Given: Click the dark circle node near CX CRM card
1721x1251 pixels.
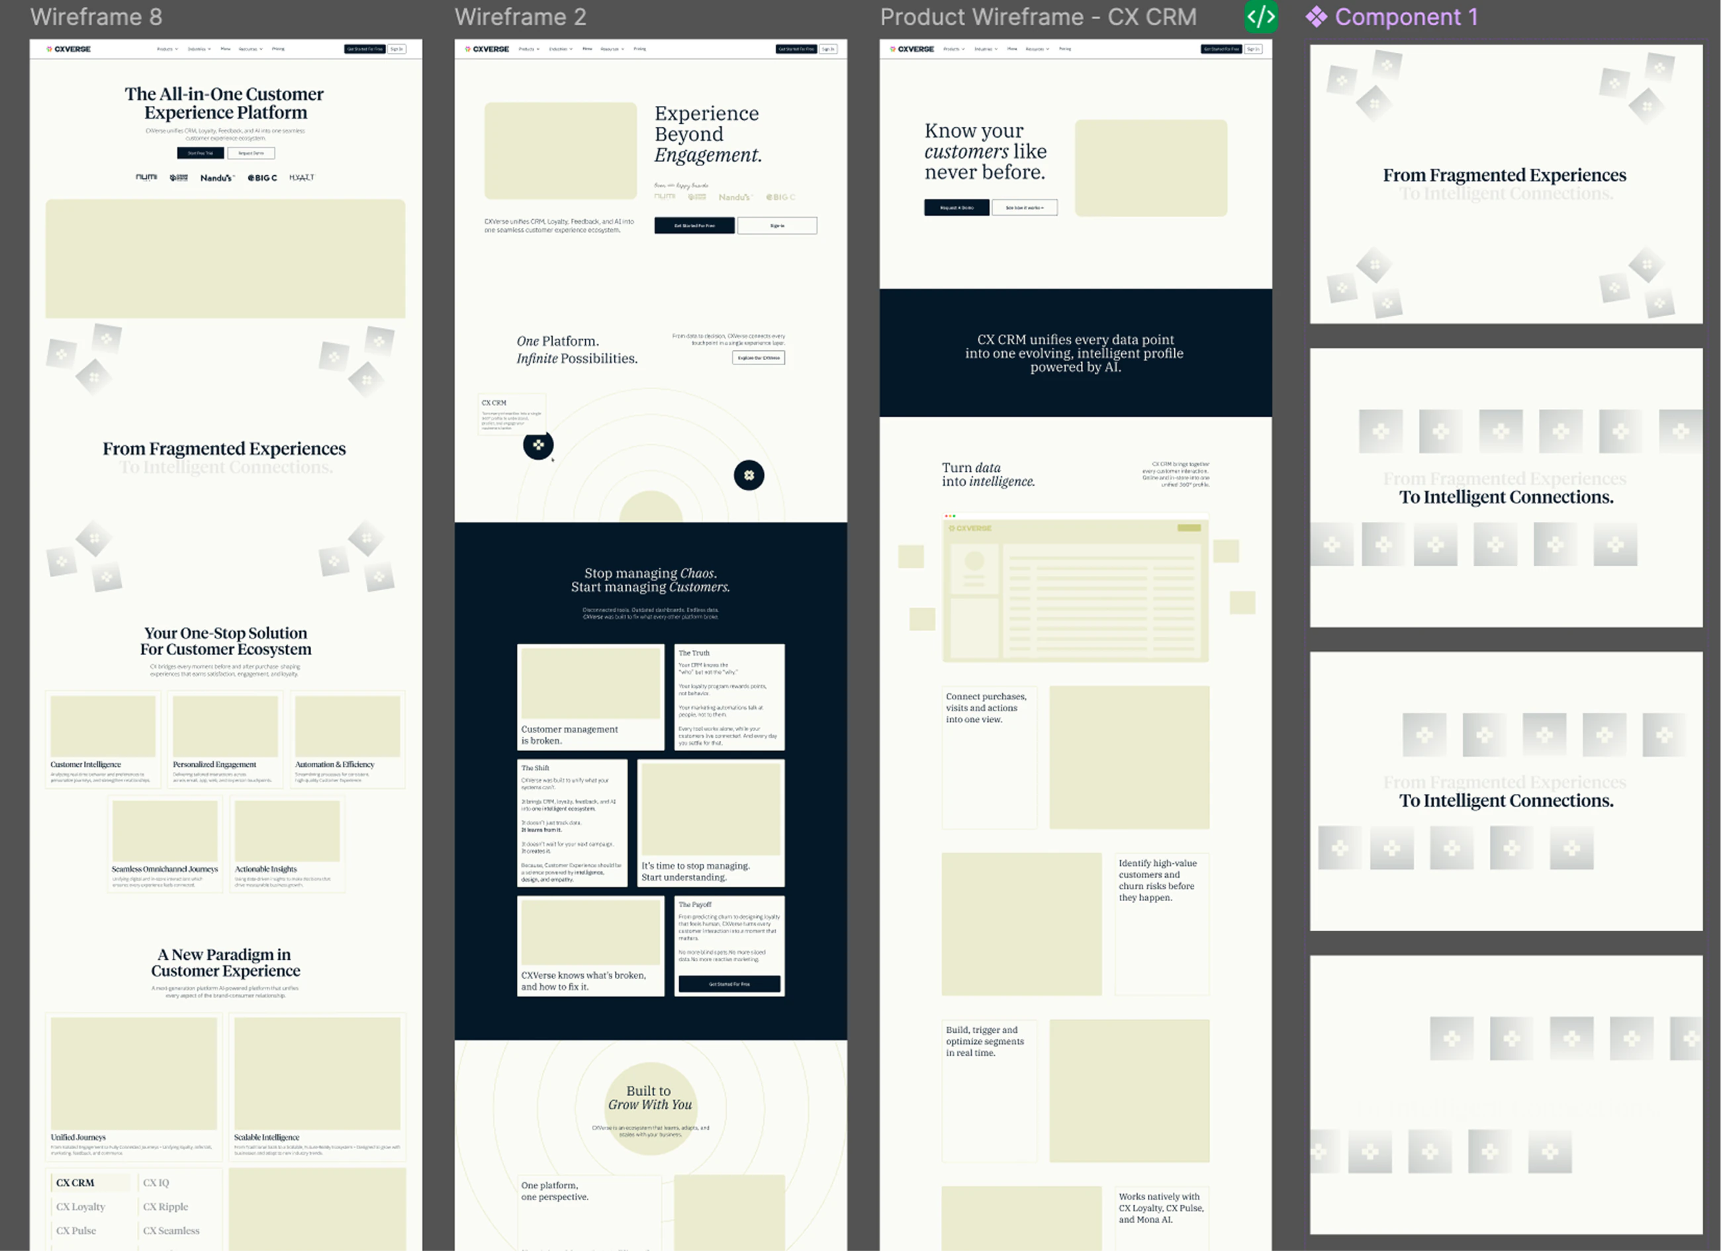Looking at the screenshot, I should pos(538,445).
